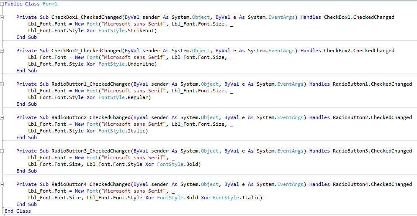Viewport: 417px width, 216px height.
Task: Collapse the RadioButton1_CheckedChanged sub
Action: click(2, 84)
